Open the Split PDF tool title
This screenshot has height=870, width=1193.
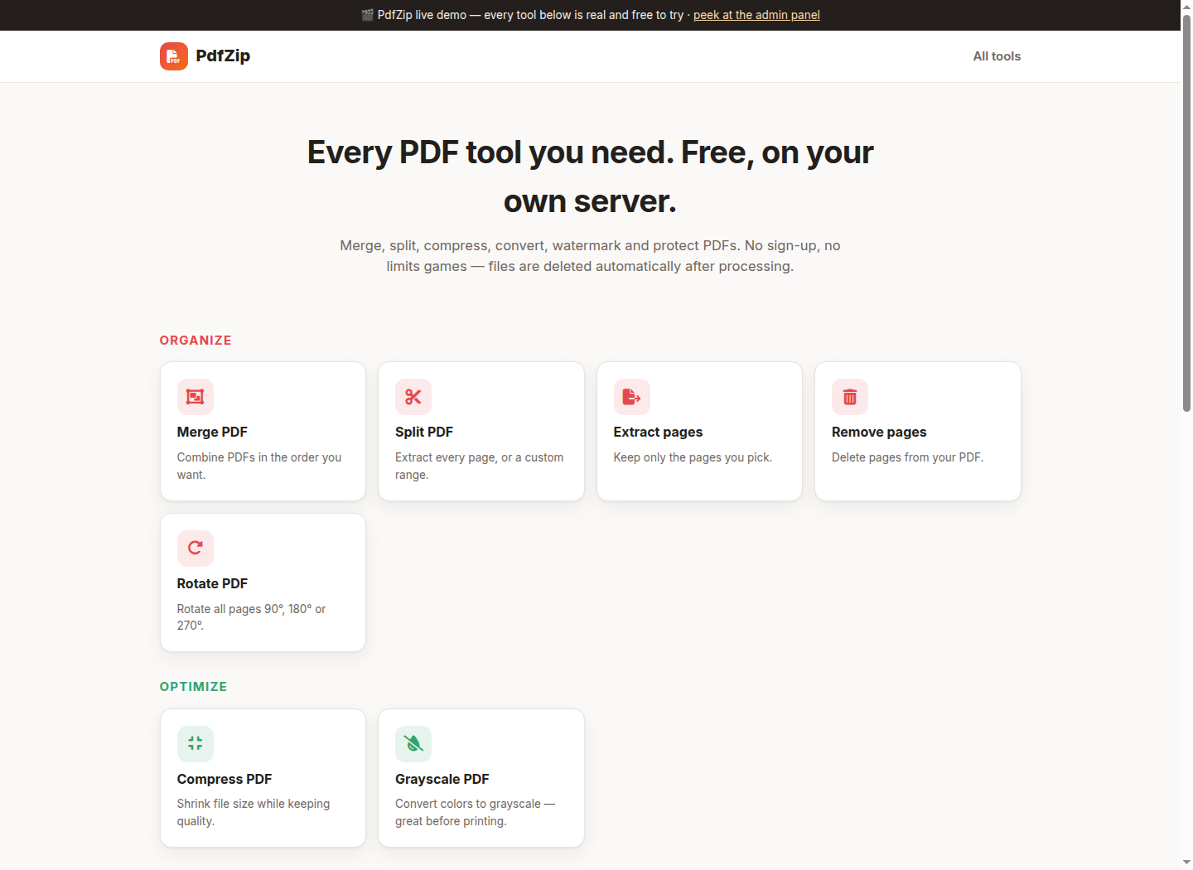(x=424, y=432)
